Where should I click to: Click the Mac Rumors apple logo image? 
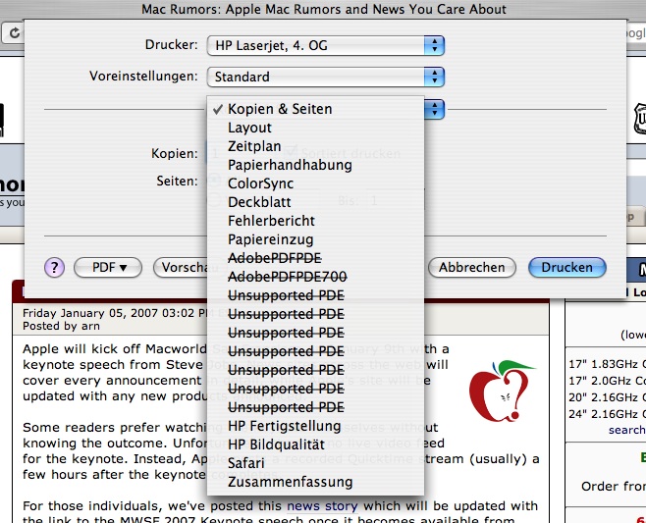pyautogui.click(x=502, y=391)
